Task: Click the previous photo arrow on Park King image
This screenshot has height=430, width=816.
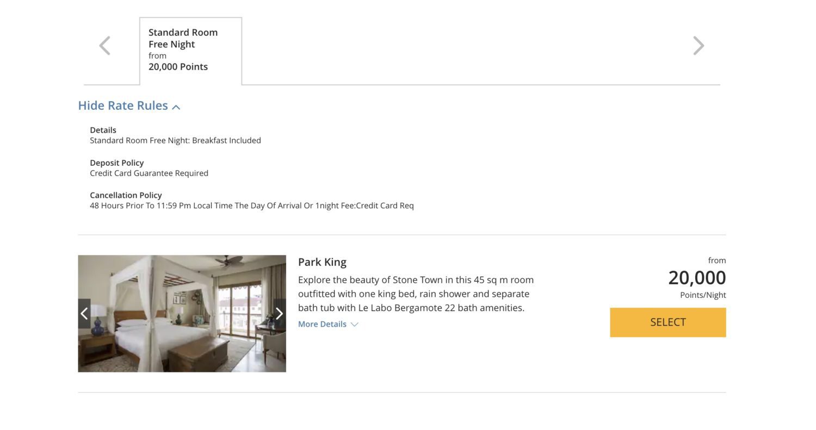Action: (x=84, y=314)
